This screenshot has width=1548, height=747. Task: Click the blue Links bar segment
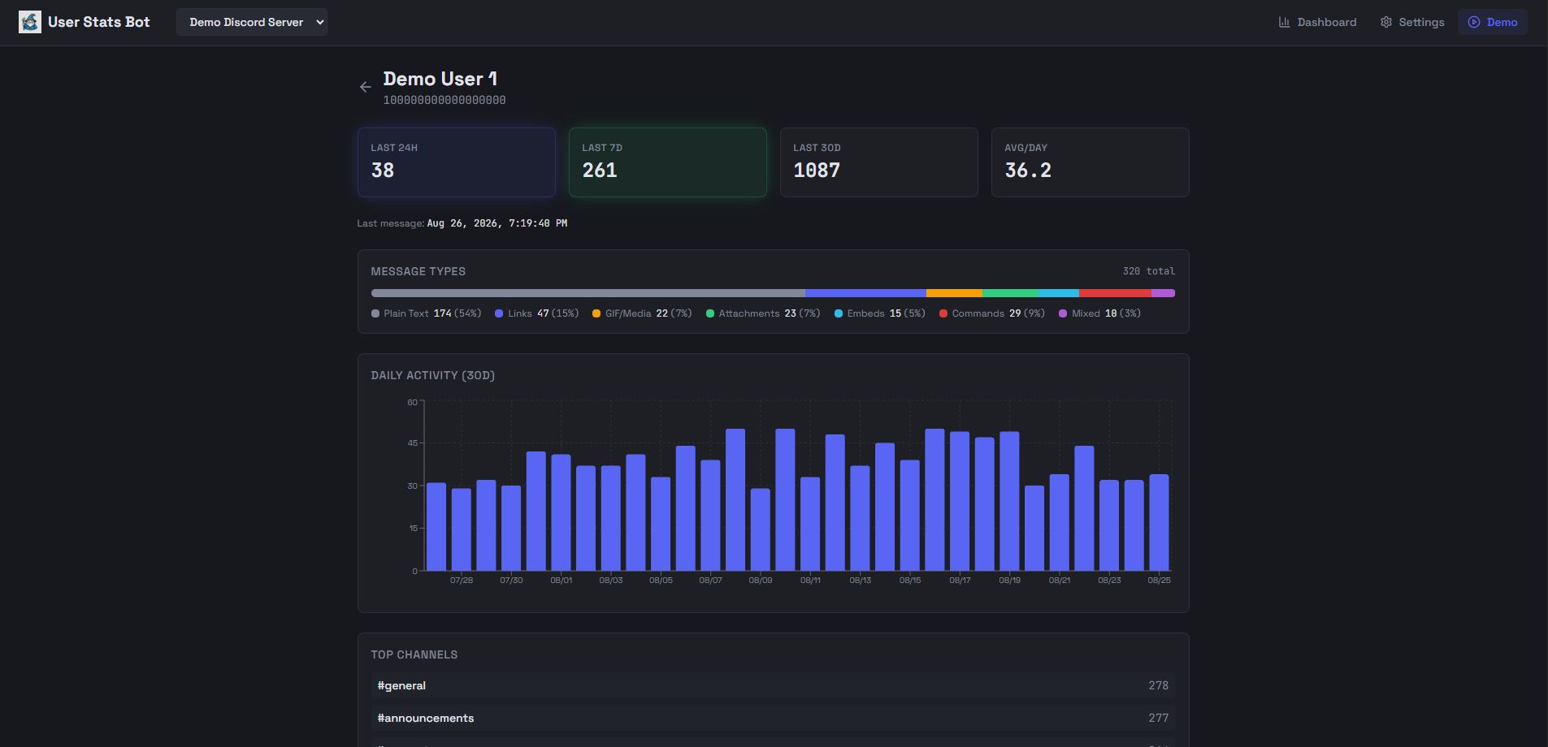(865, 293)
